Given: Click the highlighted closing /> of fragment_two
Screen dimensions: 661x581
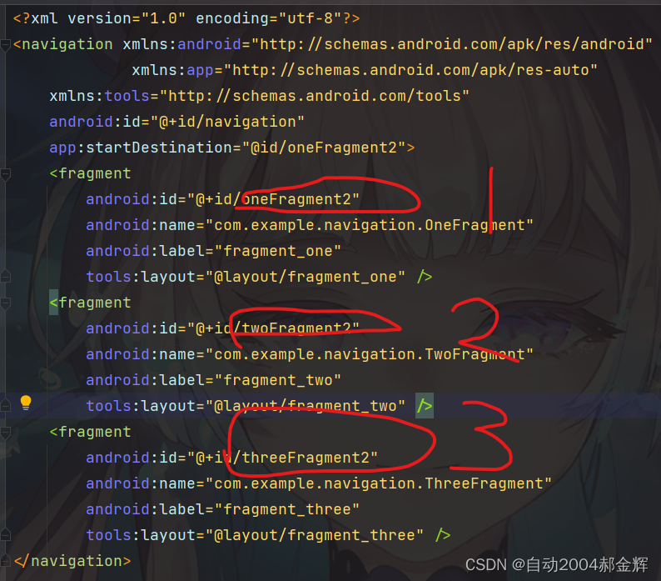Looking at the screenshot, I should pyautogui.click(x=425, y=406).
